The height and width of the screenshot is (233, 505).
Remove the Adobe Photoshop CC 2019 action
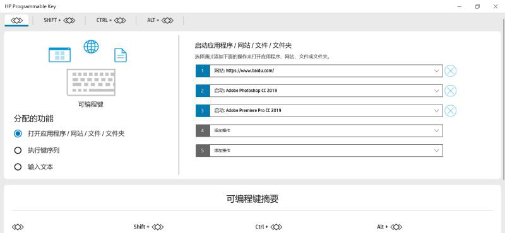coord(450,91)
